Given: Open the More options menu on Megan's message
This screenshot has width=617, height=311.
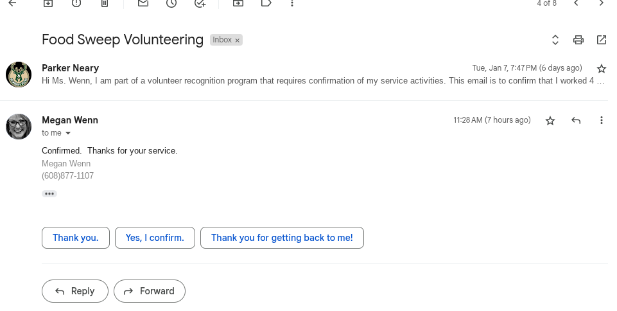Looking at the screenshot, I should 602,120.
